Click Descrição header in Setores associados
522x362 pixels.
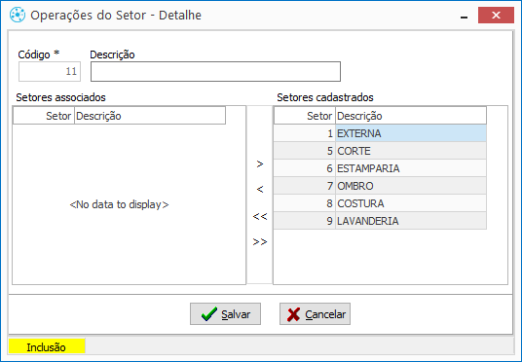tap(150, 116)
